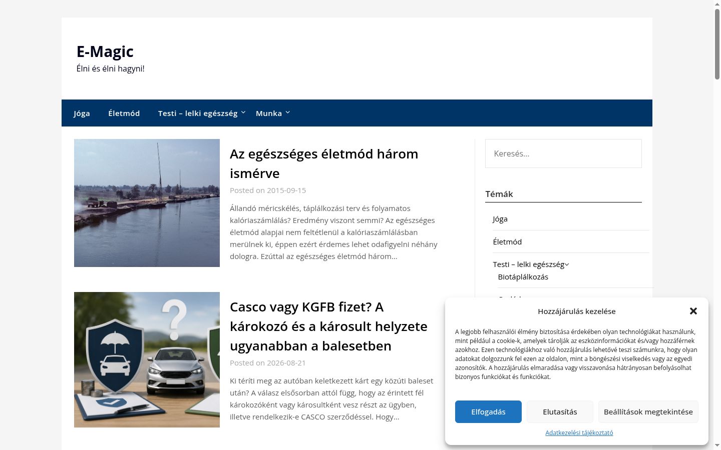The height and width of the screenshot is (450, 721).
Task: Click the scrollbar up arrow
Action: click(x=717, y=3)
